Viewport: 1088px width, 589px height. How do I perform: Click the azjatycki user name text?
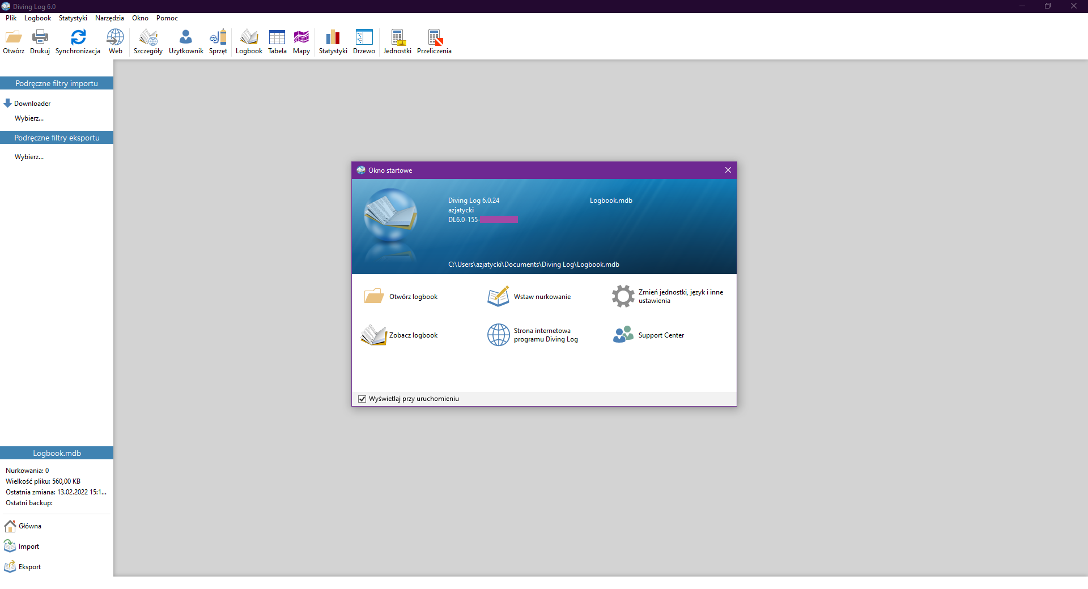coord(461,210)
